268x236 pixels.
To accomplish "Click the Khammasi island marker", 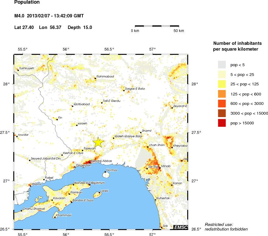I will pos(55,217).
